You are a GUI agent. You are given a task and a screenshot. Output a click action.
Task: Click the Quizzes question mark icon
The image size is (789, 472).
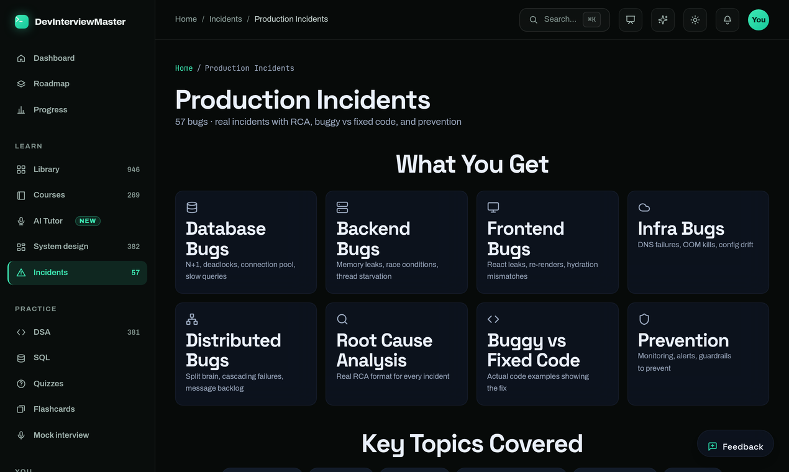21,384
